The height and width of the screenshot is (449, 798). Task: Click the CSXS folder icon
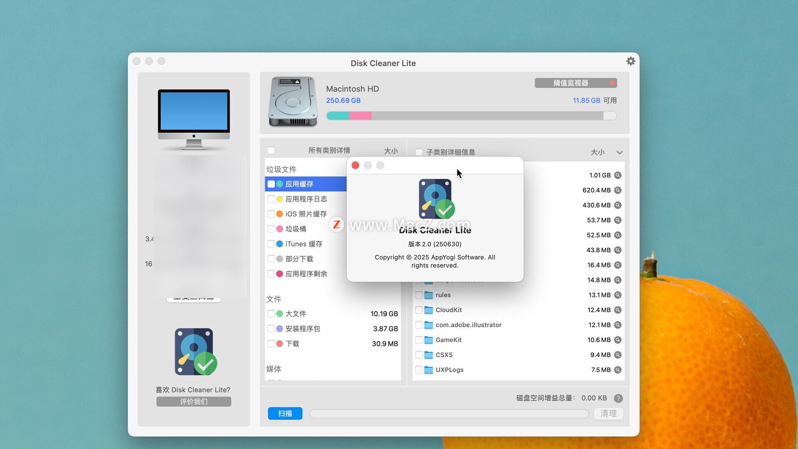click(x=429, y=355)
